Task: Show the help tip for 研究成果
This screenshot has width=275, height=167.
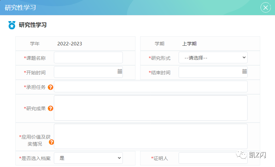Action: (x=50, y=108)
